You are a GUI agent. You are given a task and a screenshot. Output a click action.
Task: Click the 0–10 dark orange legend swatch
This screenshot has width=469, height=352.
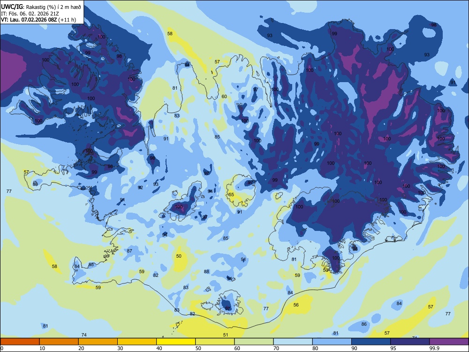click(20, 342)
